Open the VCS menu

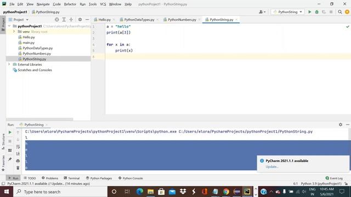(103, 4)
